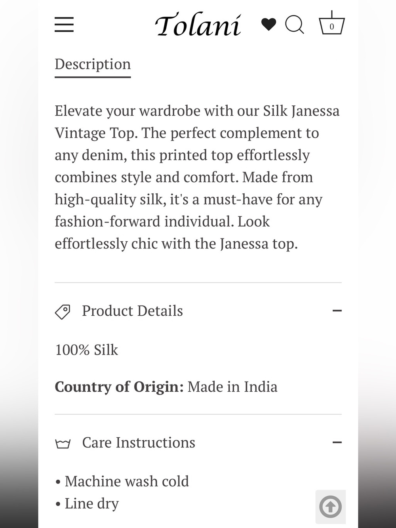Toggle the Care Instructions section heading
Image resolution: width=396 pixels, height=528 pixels.
coord(139,442)
